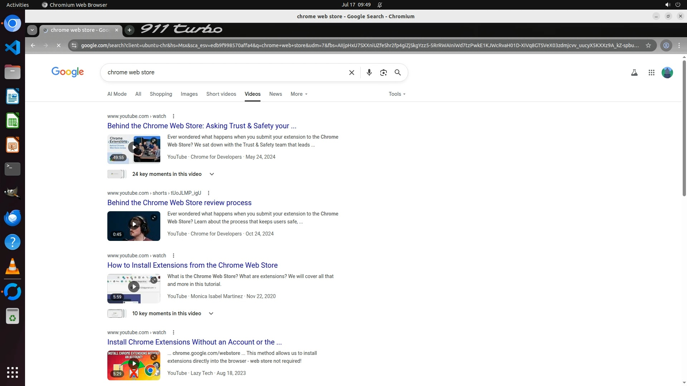Image resolution: width=687 pixels, height=386 pixels.
Task: Open the Tools dropdown
Action: point(397,94)
